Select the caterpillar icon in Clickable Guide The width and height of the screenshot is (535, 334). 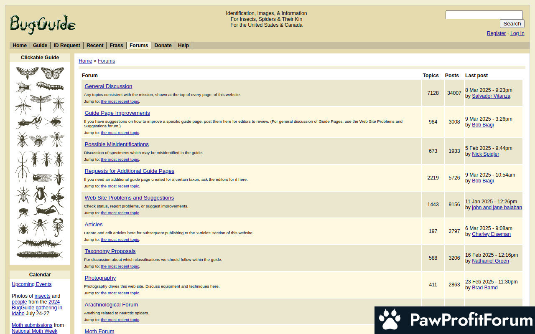pyautogui.click(x=50, y=86)
